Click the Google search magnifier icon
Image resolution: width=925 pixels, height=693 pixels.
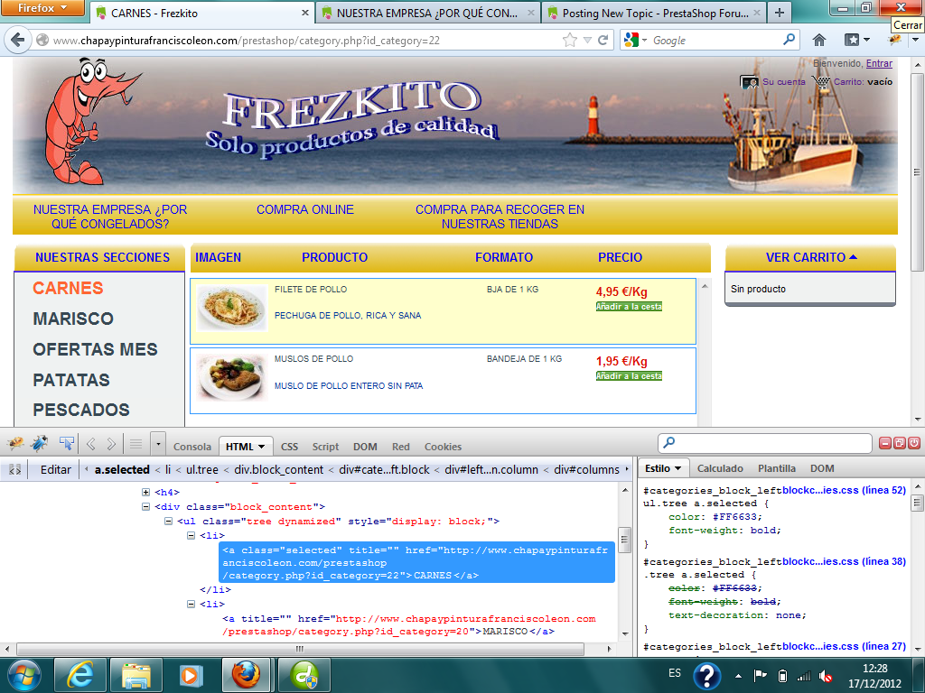click(789, 40)
